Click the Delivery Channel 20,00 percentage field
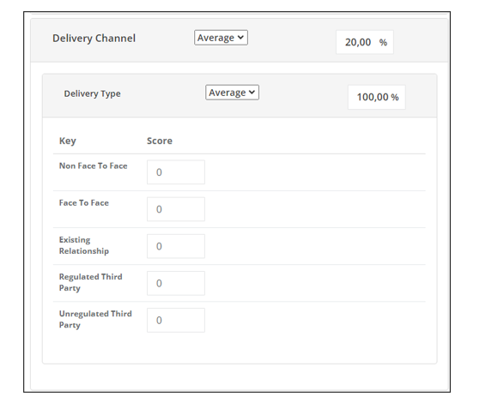Viewport: 480px width, 409px height. point(365,42)
